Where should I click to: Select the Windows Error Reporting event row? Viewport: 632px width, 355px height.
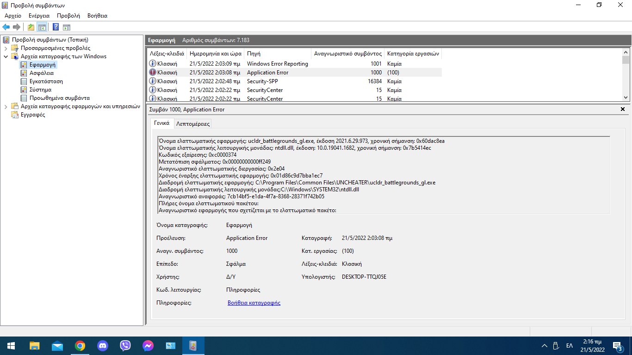click(x=294, y=64)
